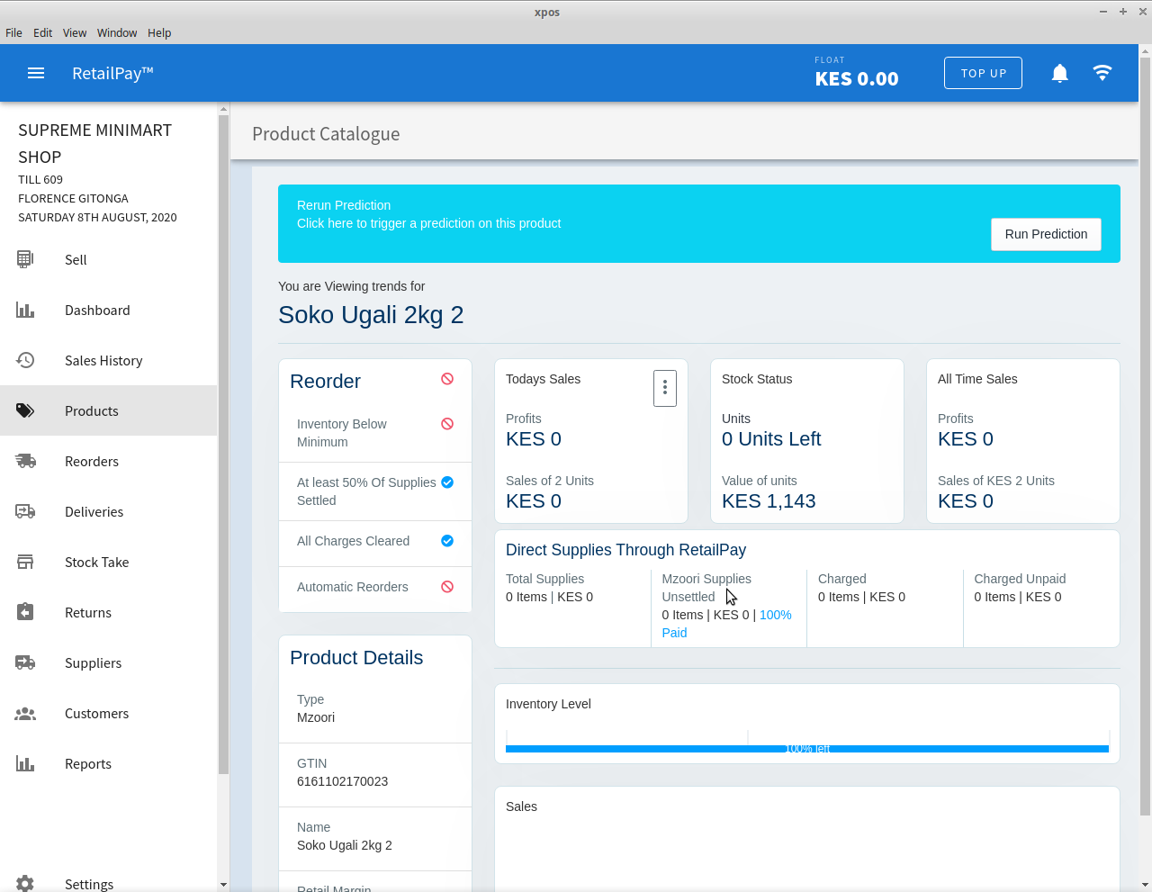
Task: Click the Sales History clock icon
Action: [x=25, y=360]
